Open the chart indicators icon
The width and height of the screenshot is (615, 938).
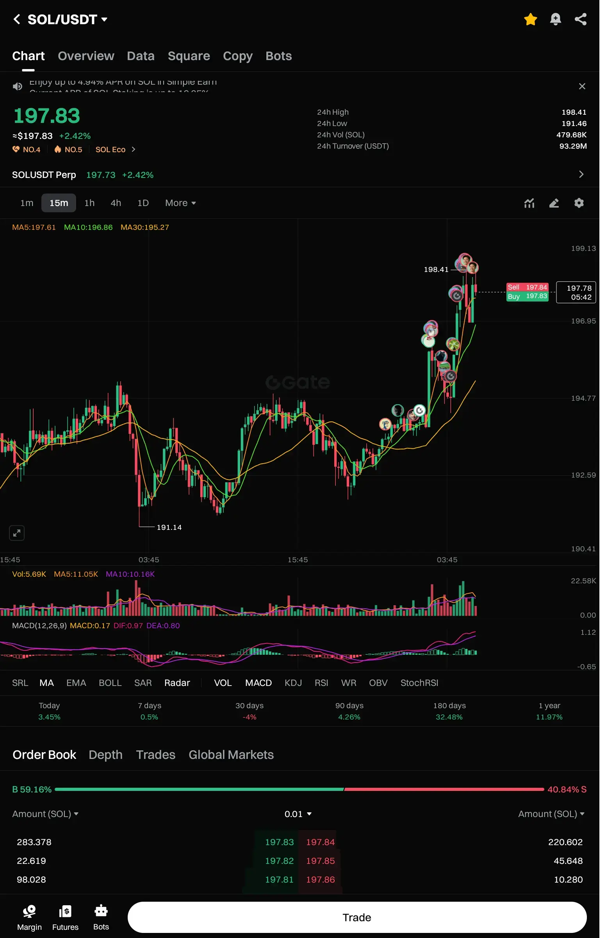click(529, 203)
